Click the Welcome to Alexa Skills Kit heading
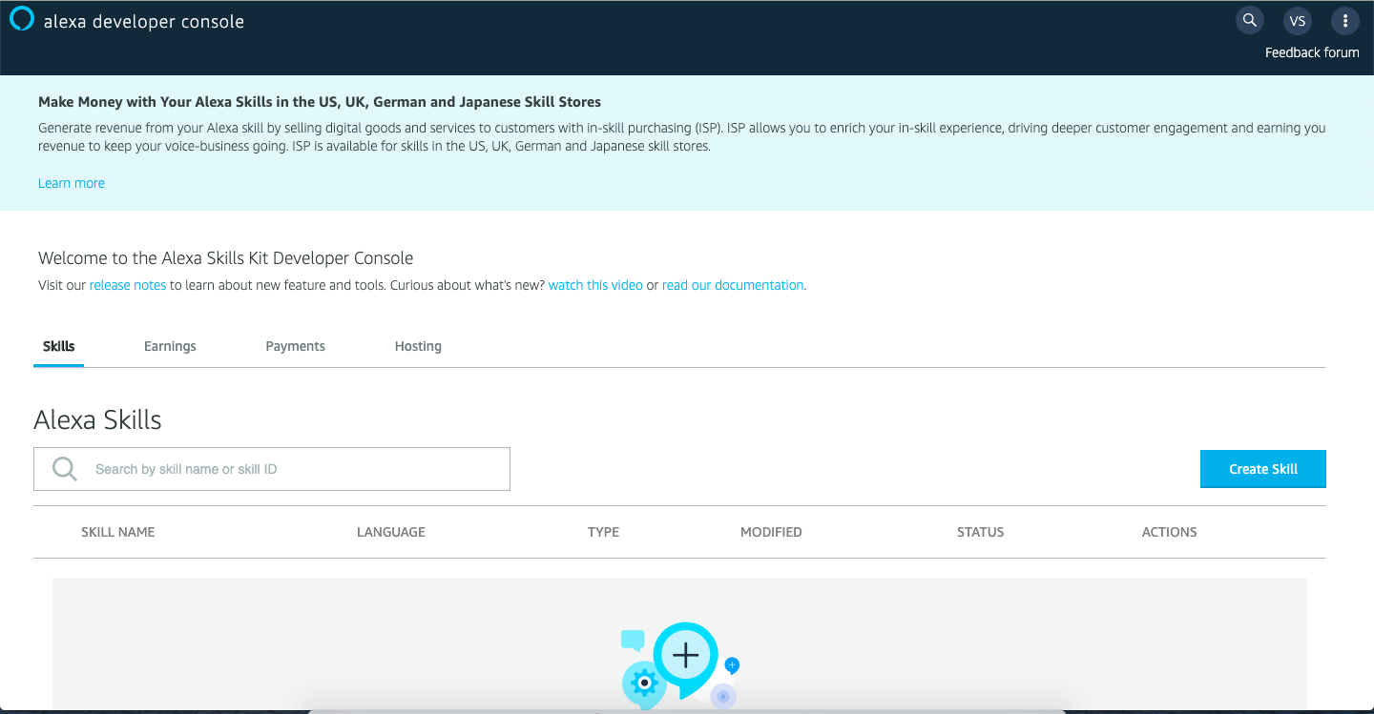Viewport: 1374px width, 714px height. [226, 258]
